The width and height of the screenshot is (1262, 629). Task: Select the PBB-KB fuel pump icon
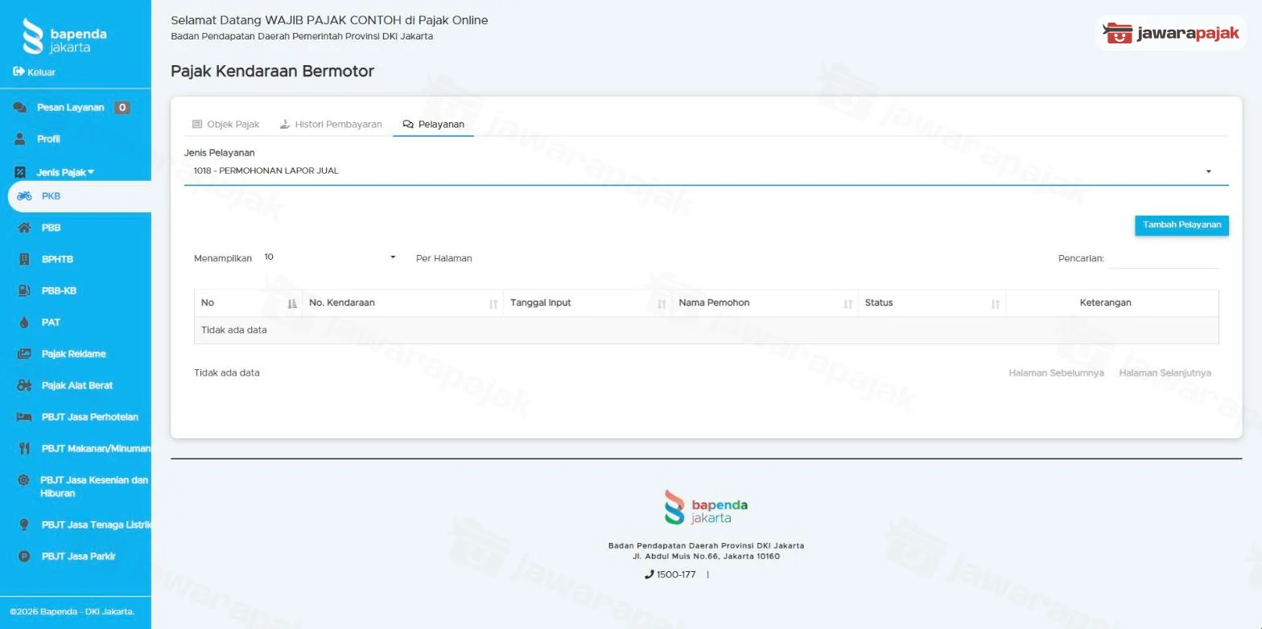pyautogui.click(x=24, y=290)
